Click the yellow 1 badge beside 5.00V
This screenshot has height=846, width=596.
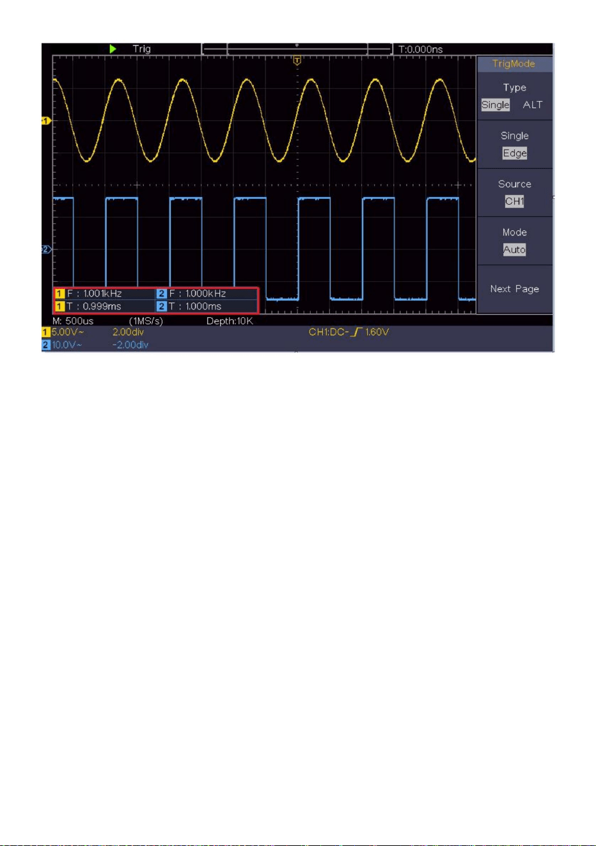click(x=46, y=332)
